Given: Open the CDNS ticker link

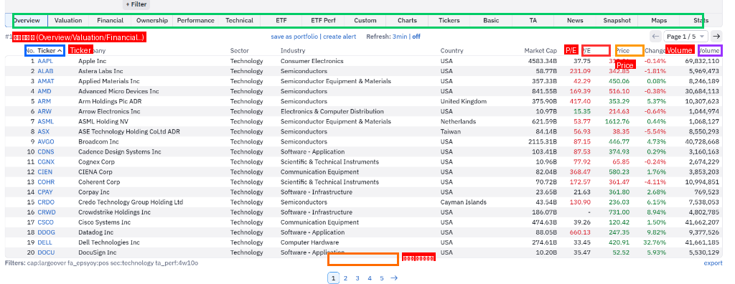Looking at the screenshot, I should tap(45, 152).
